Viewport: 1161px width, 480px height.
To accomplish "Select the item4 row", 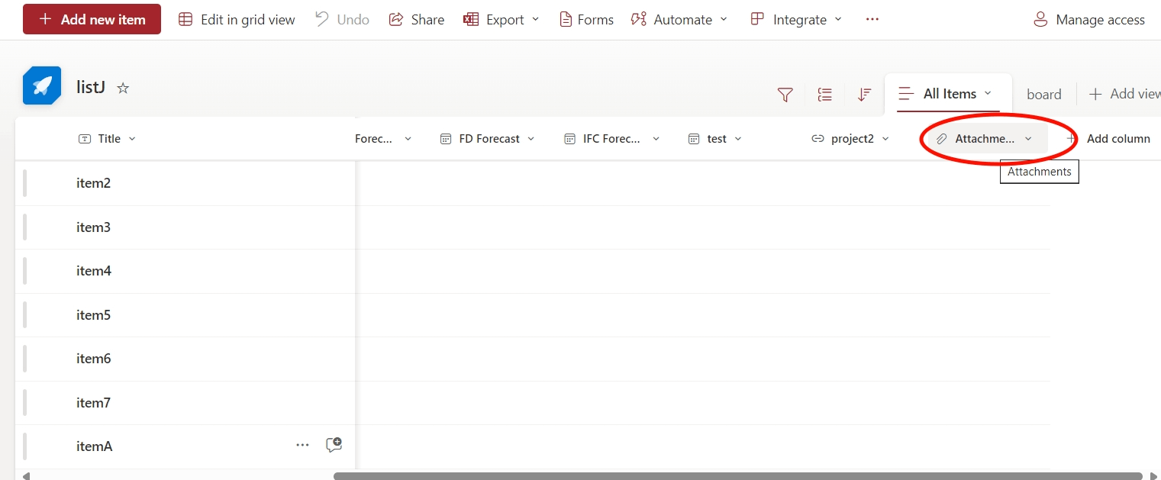I will click(x=533, y=271).
